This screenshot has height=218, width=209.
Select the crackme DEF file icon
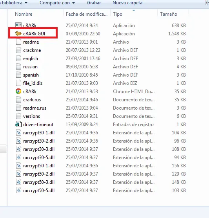point(18,50)
